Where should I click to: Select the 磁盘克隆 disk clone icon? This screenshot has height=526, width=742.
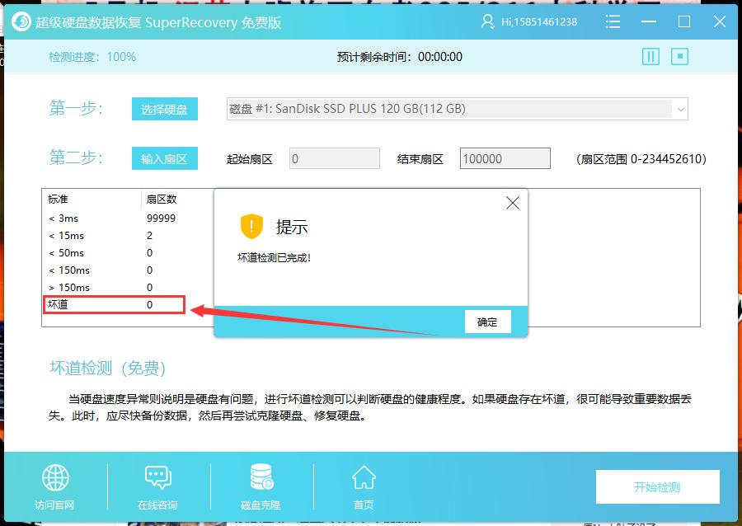tap(260, 477)
